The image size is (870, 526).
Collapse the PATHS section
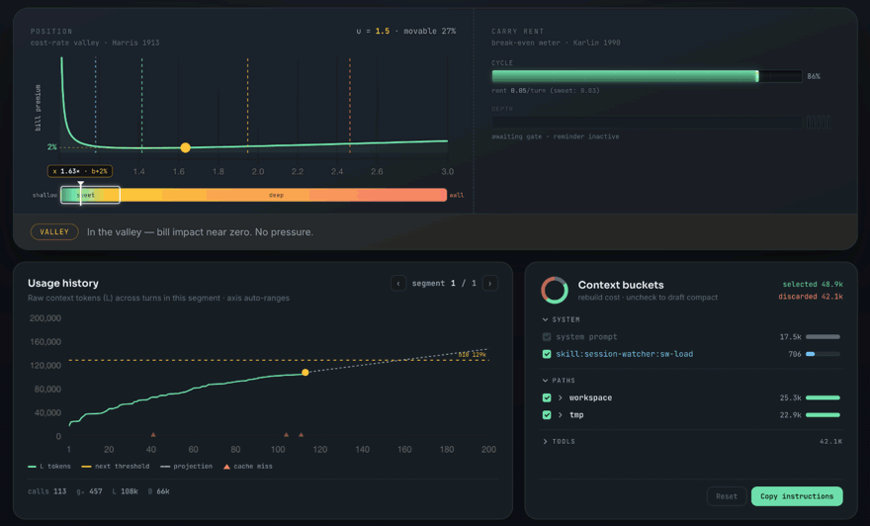545,381
